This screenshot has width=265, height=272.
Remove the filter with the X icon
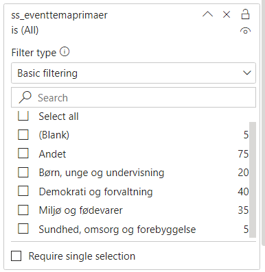[227, 14]
